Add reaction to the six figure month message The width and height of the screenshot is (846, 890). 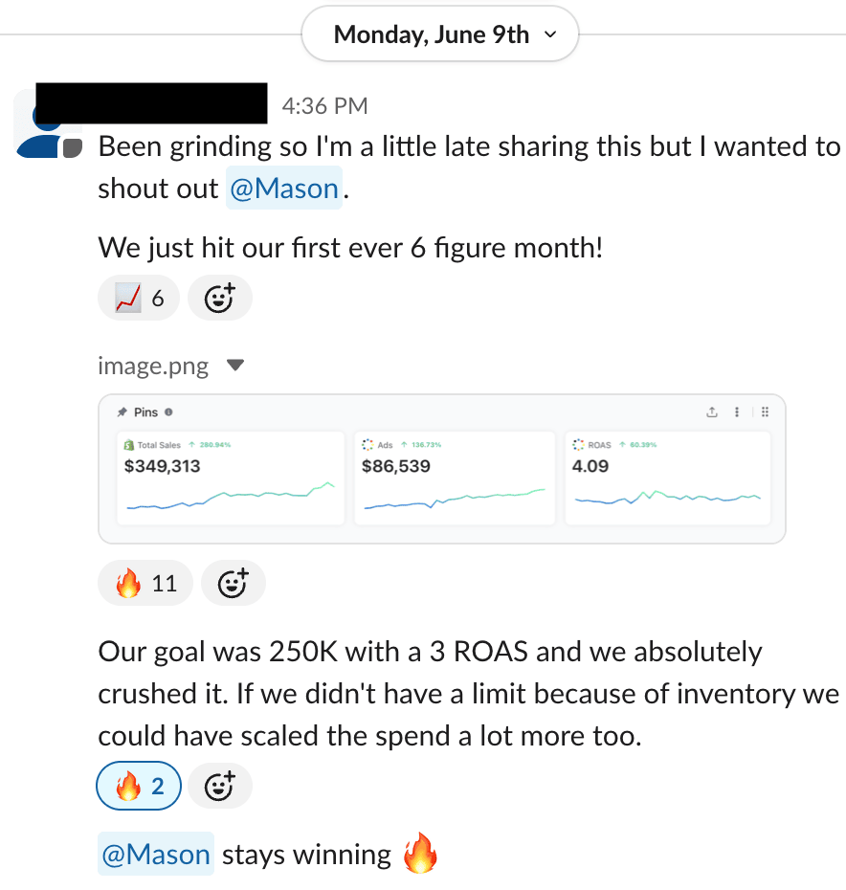pos(220,299)
